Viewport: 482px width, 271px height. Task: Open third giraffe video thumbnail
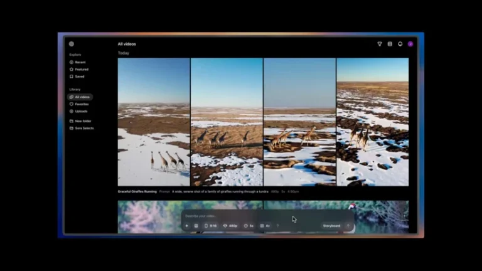tap(300, 122)
